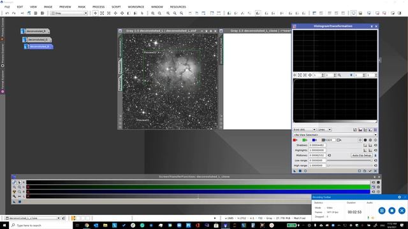Screen dimensions: 408x229
Task: Click the Shadows value field
Action: [317, 145]
